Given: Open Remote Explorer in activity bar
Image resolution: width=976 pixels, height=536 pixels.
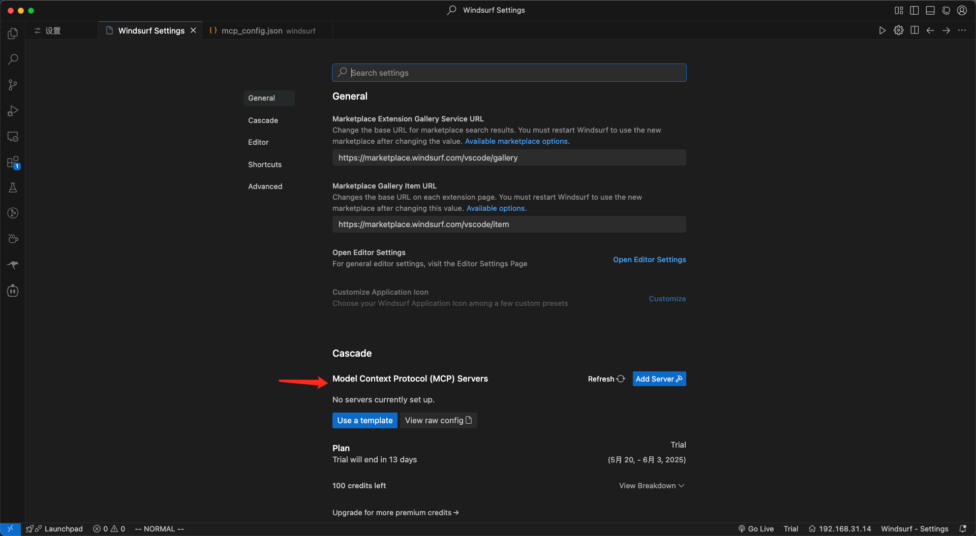Looking at the screenshot, I should tap(13, 137).
